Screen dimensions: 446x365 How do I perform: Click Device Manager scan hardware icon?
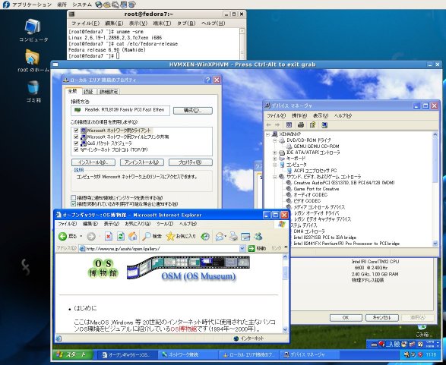click(x=324, y=124)
